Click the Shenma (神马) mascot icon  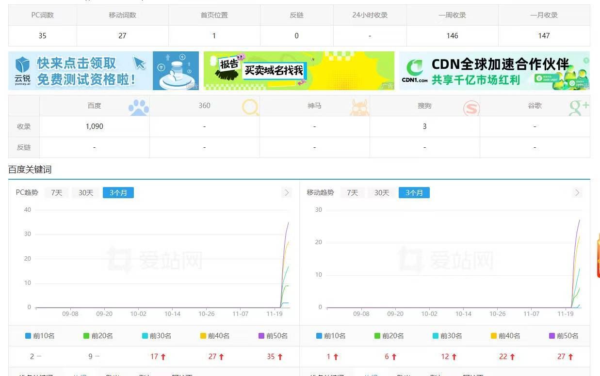point(360,106)
